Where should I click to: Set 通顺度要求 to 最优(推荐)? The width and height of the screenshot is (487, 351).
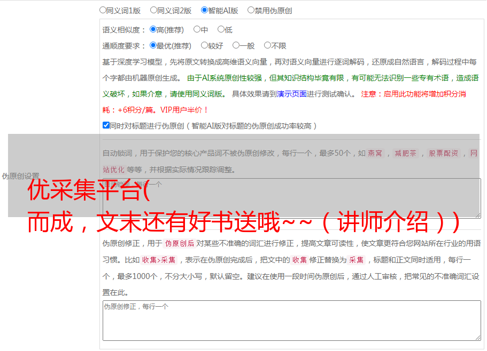(153, 45)
